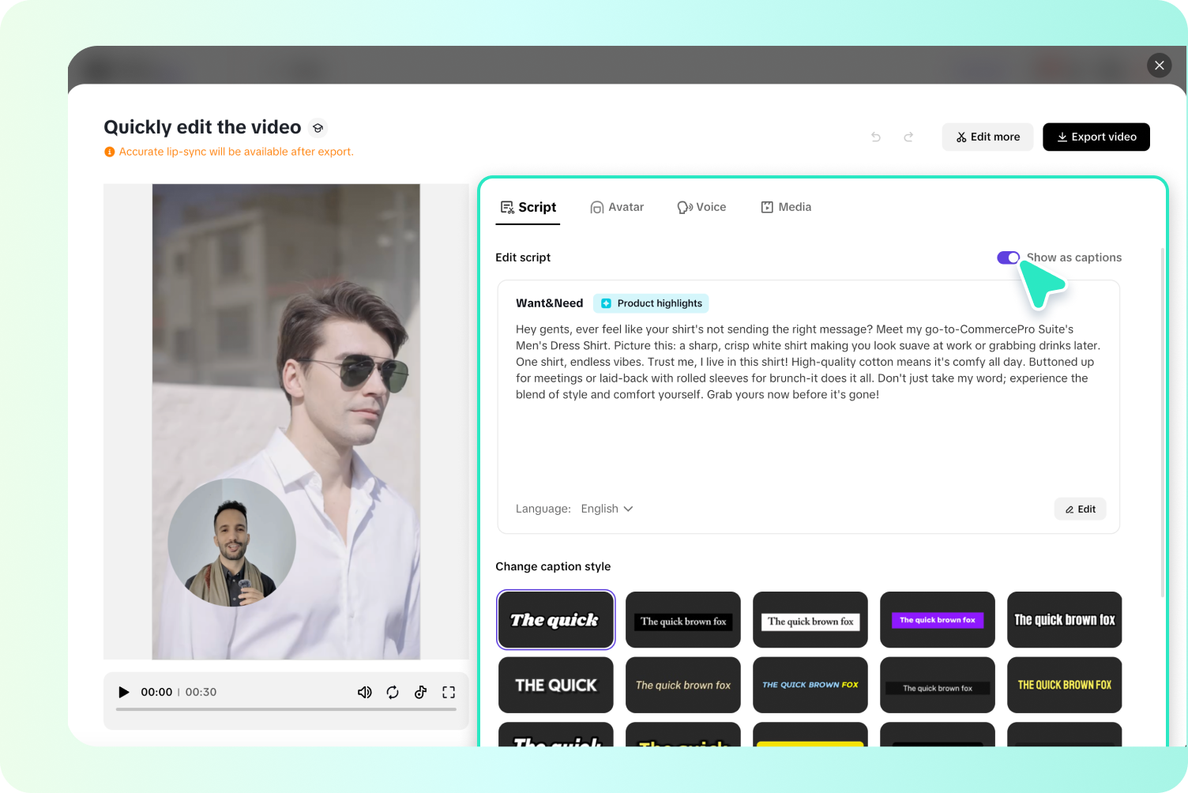Click the "00:30" total duration text
The image size is (1188, 793).
click(x=201, y=692)
